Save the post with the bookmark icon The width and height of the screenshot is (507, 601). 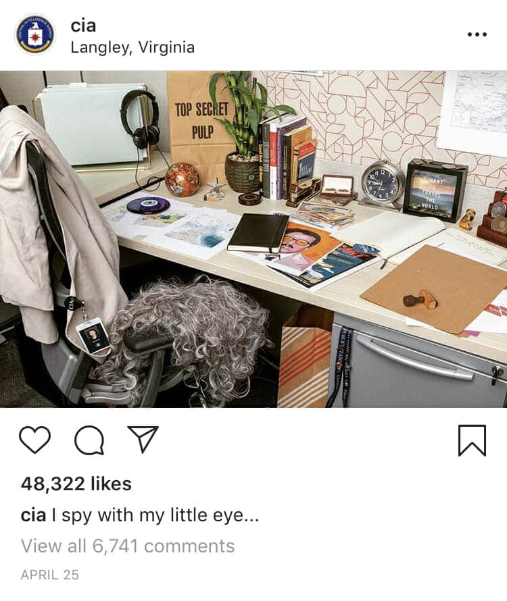(472, 440)
